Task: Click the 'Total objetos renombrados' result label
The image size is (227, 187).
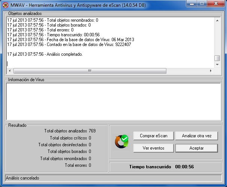Action: (64, 159)
